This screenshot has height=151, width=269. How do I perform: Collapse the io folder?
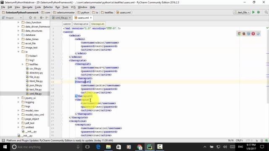[x=18, y=52]
